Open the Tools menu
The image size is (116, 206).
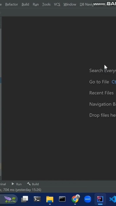tap(46, 4)
